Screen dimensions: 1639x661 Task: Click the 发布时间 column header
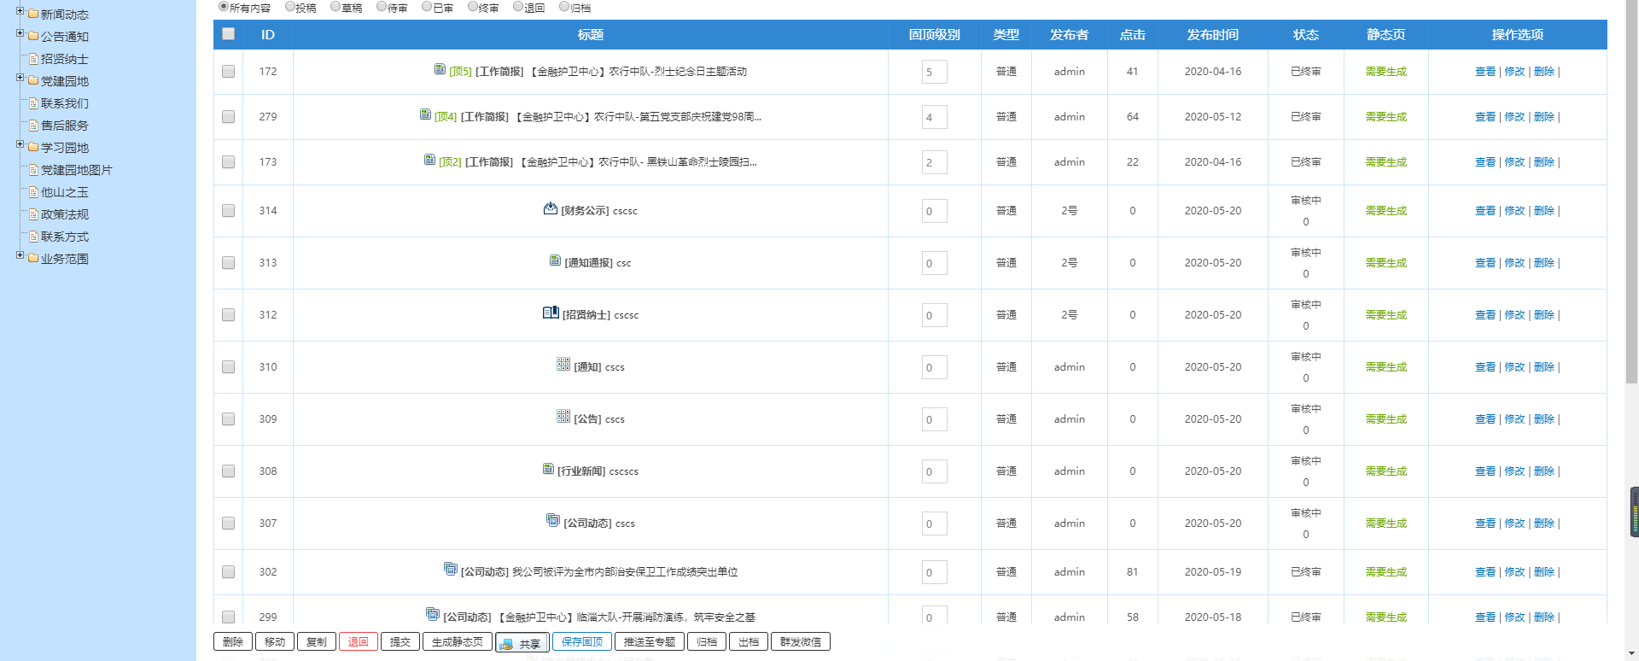pyautogui.click(x=1213, y=35)
